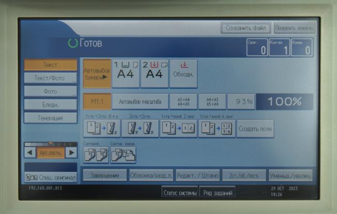Viewport: 337px width, 214px height.
Task: Tap the copies counter box
Action: pyautogui.click(x=302, y=47)
